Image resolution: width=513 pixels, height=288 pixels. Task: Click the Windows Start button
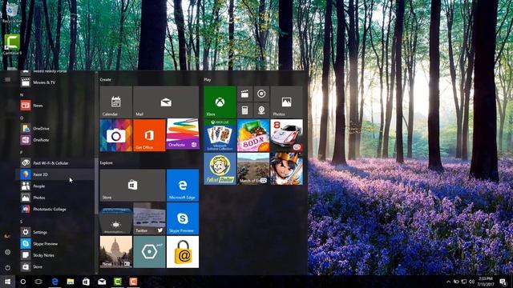(7, 282)
